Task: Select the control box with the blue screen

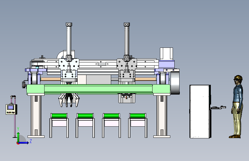Action: pos(11,109)
